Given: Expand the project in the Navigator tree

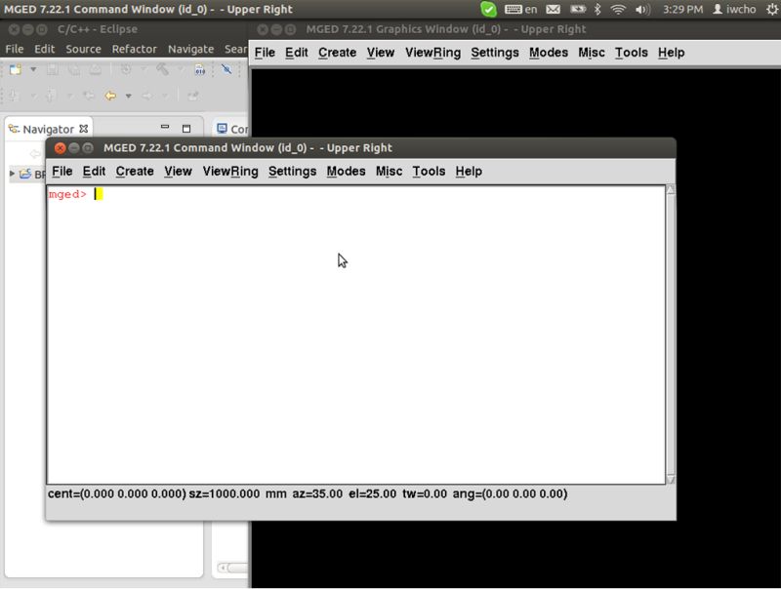Looking at the screenshot, I should (x=10, y=174).
